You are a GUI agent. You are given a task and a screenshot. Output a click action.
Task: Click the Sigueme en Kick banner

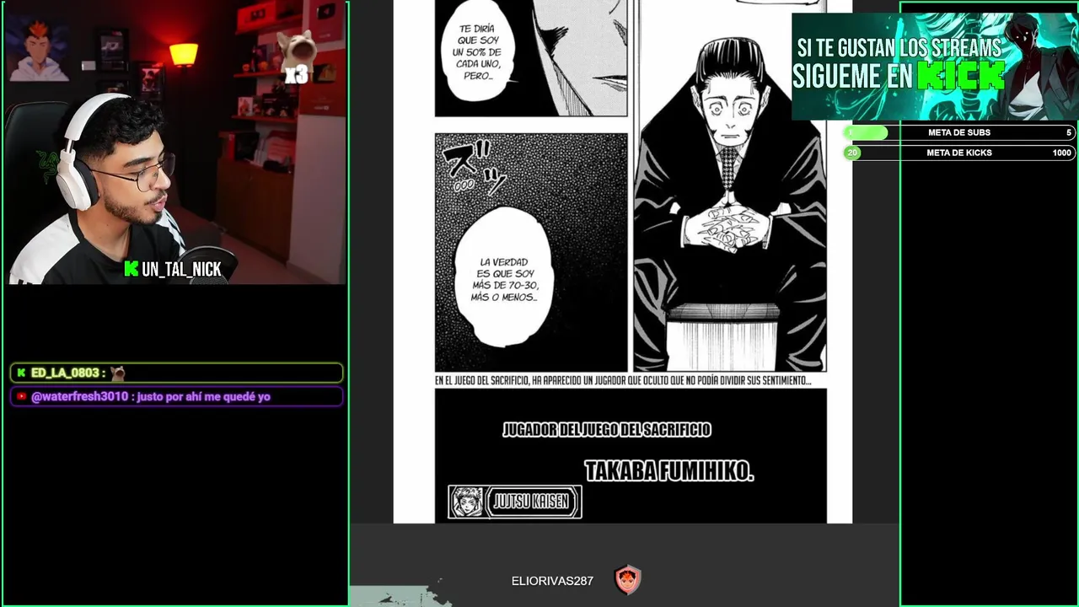point(933,67)
